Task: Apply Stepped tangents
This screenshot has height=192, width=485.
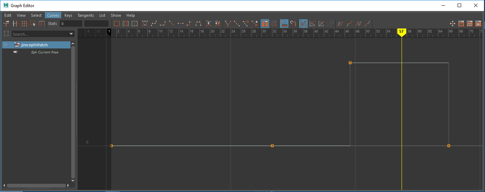Action: 189,24
